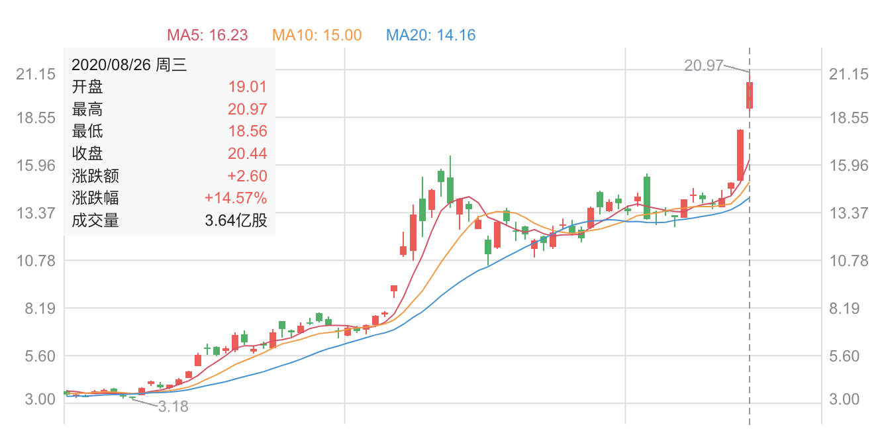Toggle the MA5 legend series
The image size is (882, 429).
[207, 35]
